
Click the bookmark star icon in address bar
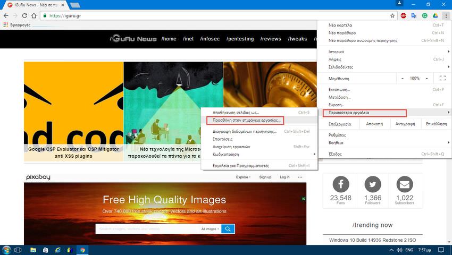(x=392, y=16)
